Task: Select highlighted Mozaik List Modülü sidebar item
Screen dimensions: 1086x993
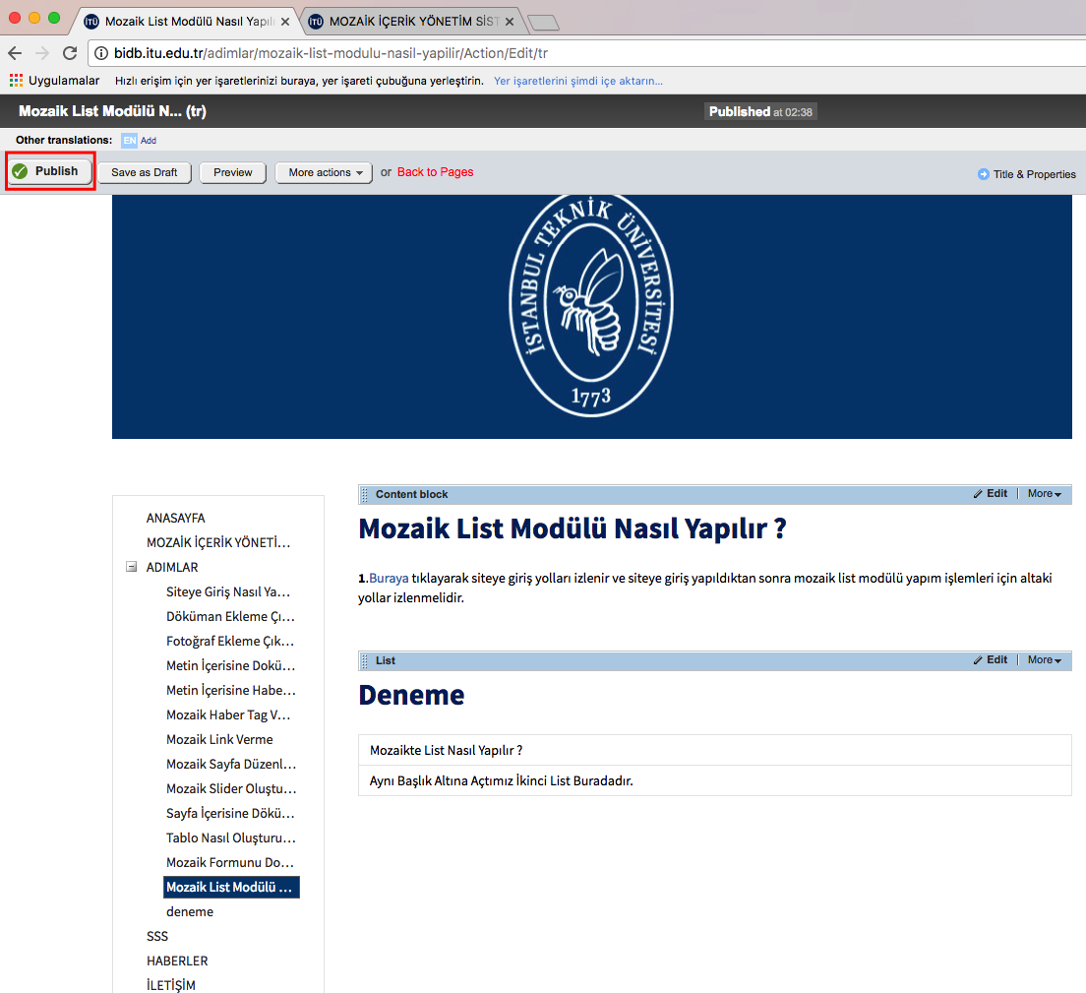Action: point(231,887)
